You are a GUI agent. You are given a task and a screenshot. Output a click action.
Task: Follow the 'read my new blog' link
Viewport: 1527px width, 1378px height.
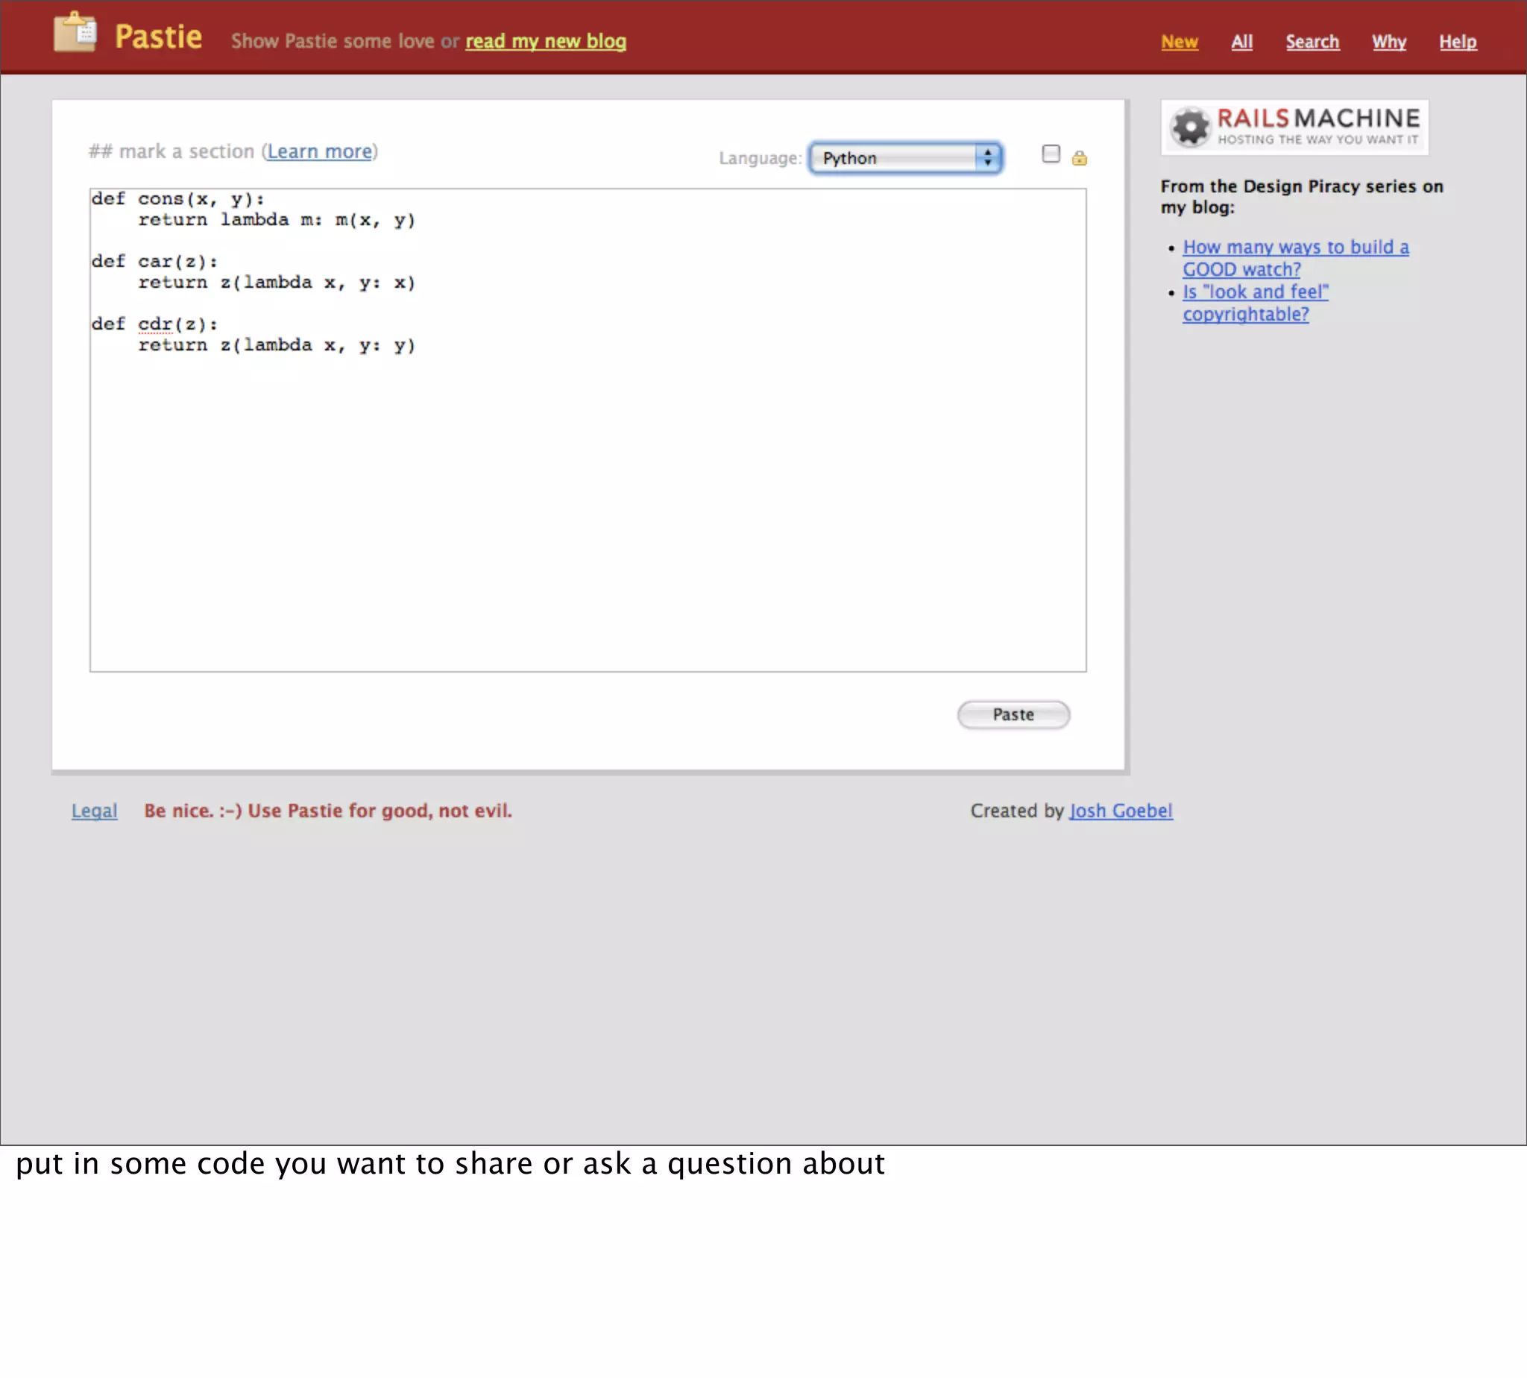pyautogui.click(x=545, y=41)
